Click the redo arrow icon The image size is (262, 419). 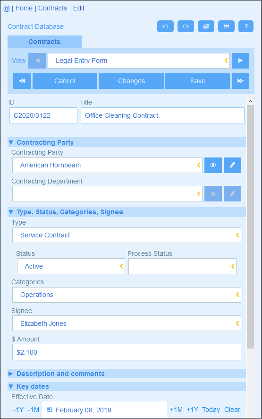pos(186,26)
